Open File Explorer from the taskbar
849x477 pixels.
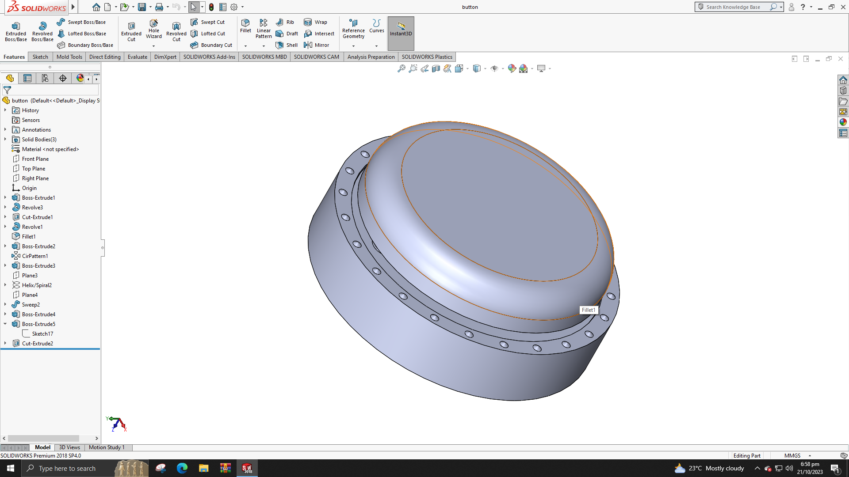coord(203,468)
